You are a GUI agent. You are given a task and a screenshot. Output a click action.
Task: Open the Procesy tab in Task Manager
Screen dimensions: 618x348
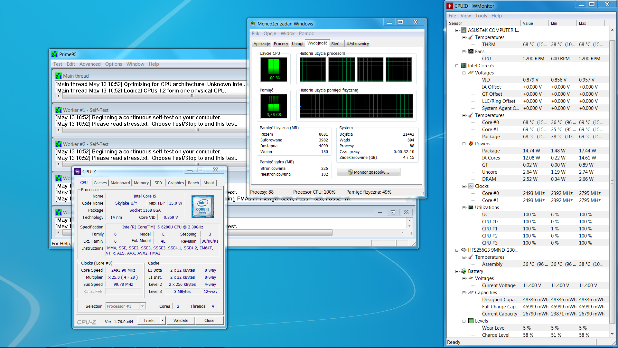[281, 44]
